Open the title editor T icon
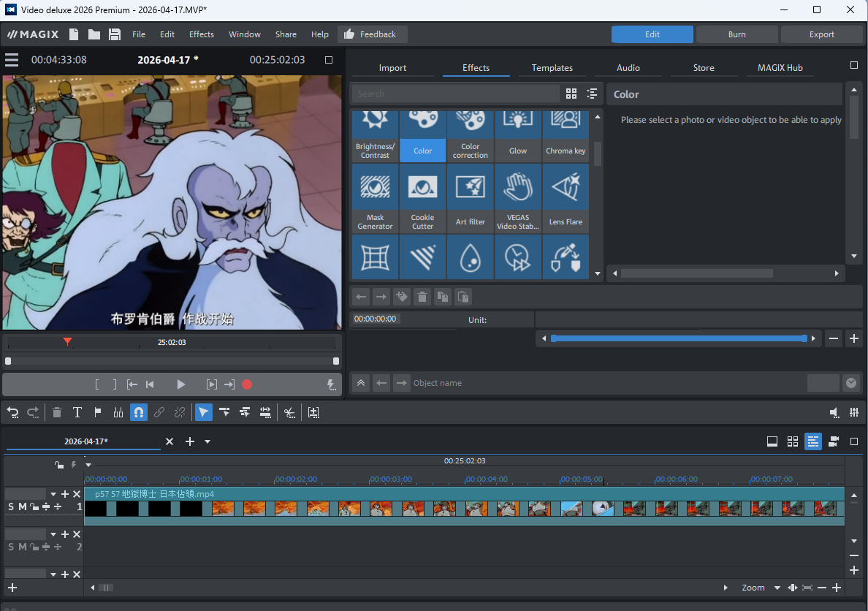This screenshot has width=868, height=611. pos(77,412)
